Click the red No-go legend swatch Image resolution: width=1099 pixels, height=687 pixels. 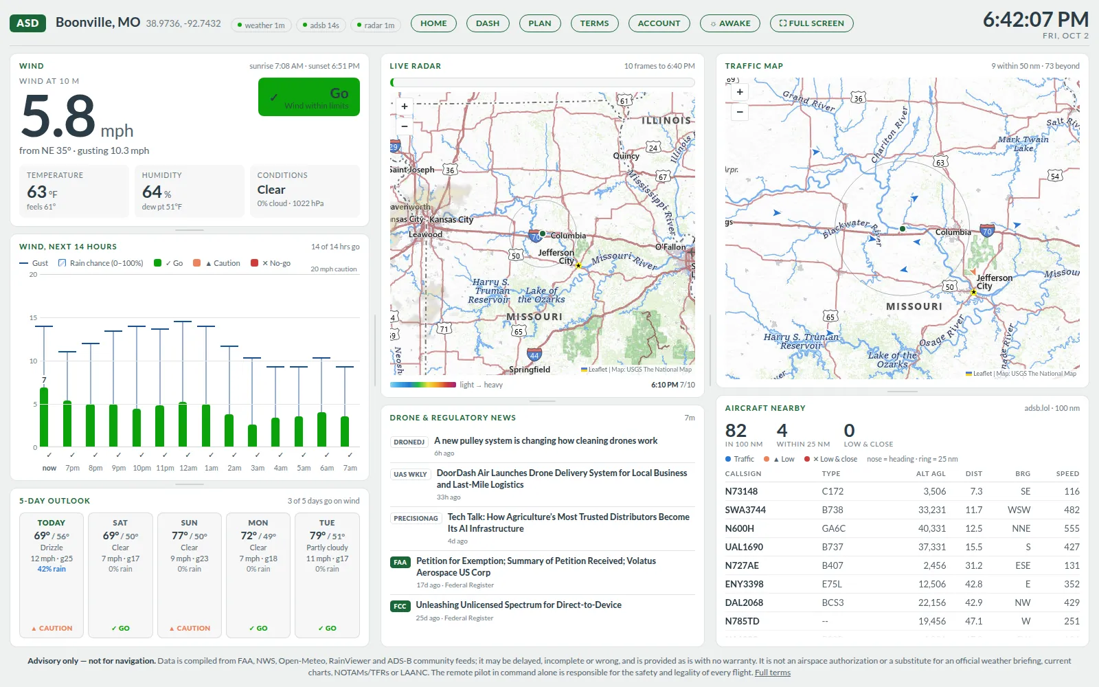[x=255, y=263]
